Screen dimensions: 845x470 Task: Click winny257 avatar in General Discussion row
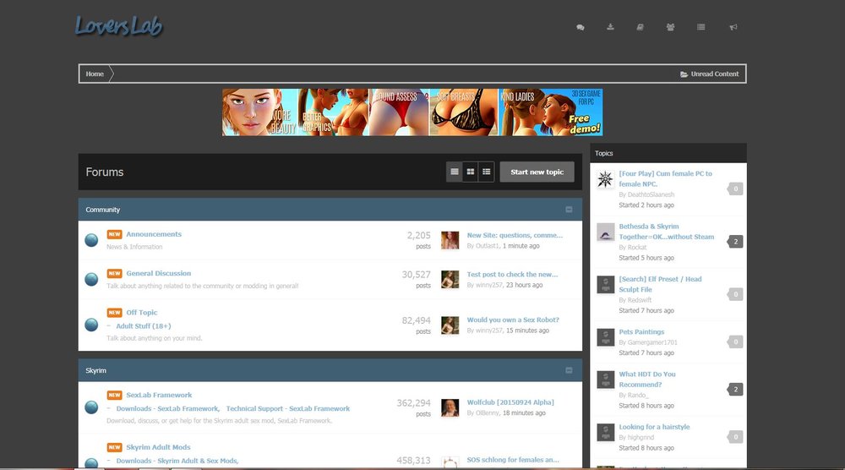click(x=450, y=279)
